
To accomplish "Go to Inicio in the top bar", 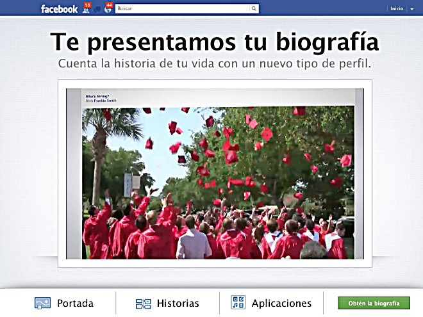I will (x=397, y=8).
